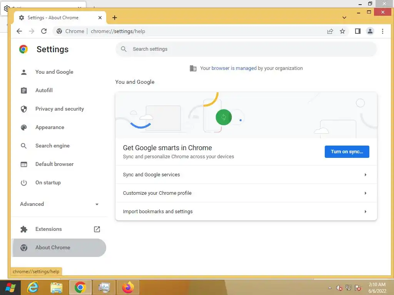Viewport: 394px width, 295px height.
Task: Expand arrow for Sync and Google services
Action: pyautogui.click(x=366, y=175)
